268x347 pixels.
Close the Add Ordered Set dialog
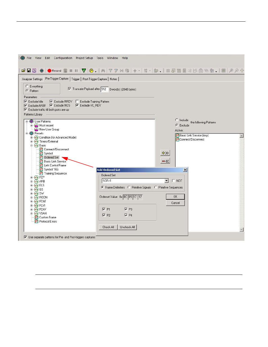[x=185, y=170]
